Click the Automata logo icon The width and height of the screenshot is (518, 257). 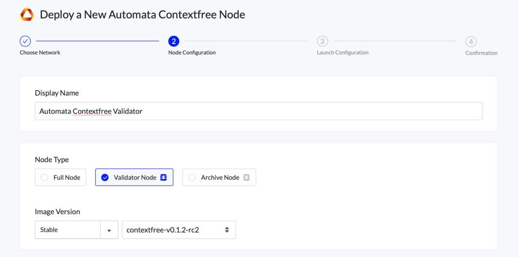click(x=27, y=15)
